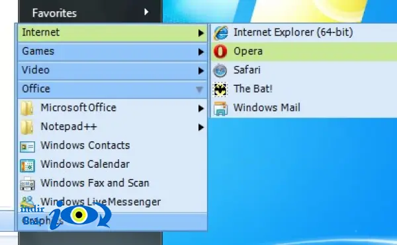Click the Notepad++ folder icon
Image resolution: width=397 pixels, height=245 pixels.
(x=27, y=127)
